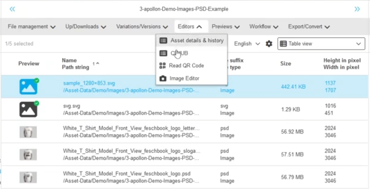Click the sample_1280×853.svg file name link
Viewport: 370px width, 189px height.
click(89, 83)
